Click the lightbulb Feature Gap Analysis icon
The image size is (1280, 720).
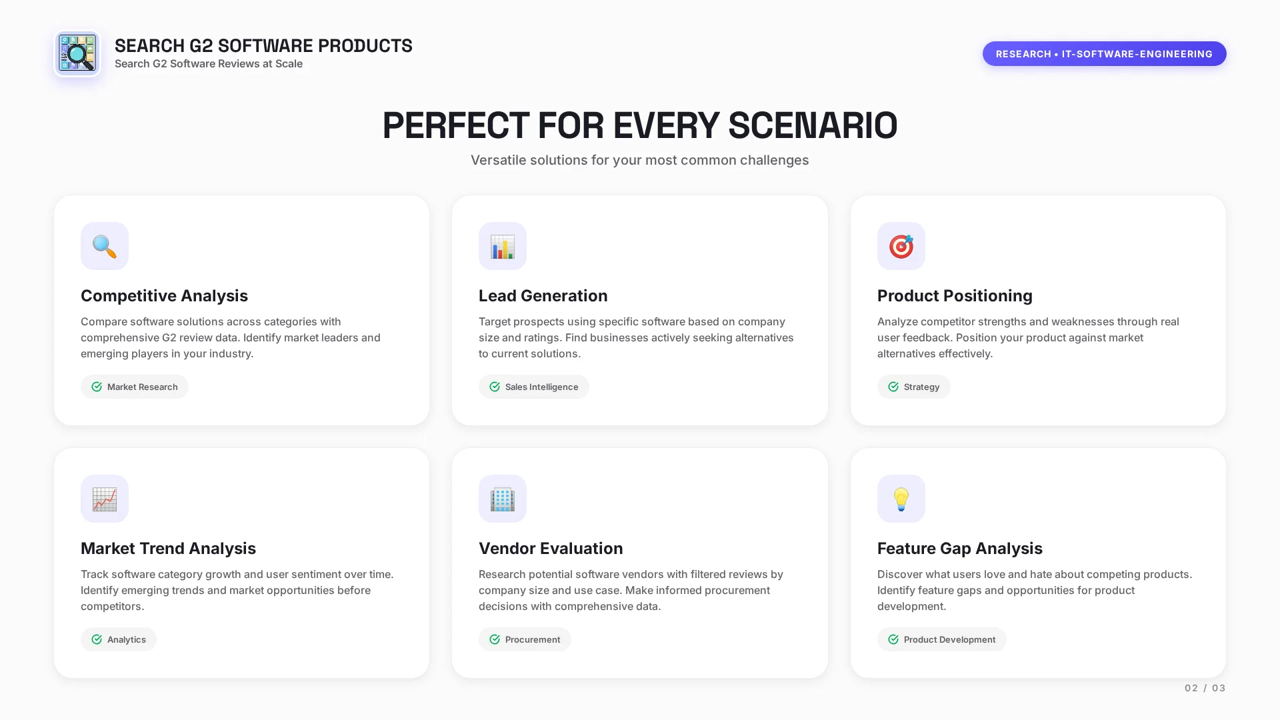pyautogui.click(x=901, y=499)
